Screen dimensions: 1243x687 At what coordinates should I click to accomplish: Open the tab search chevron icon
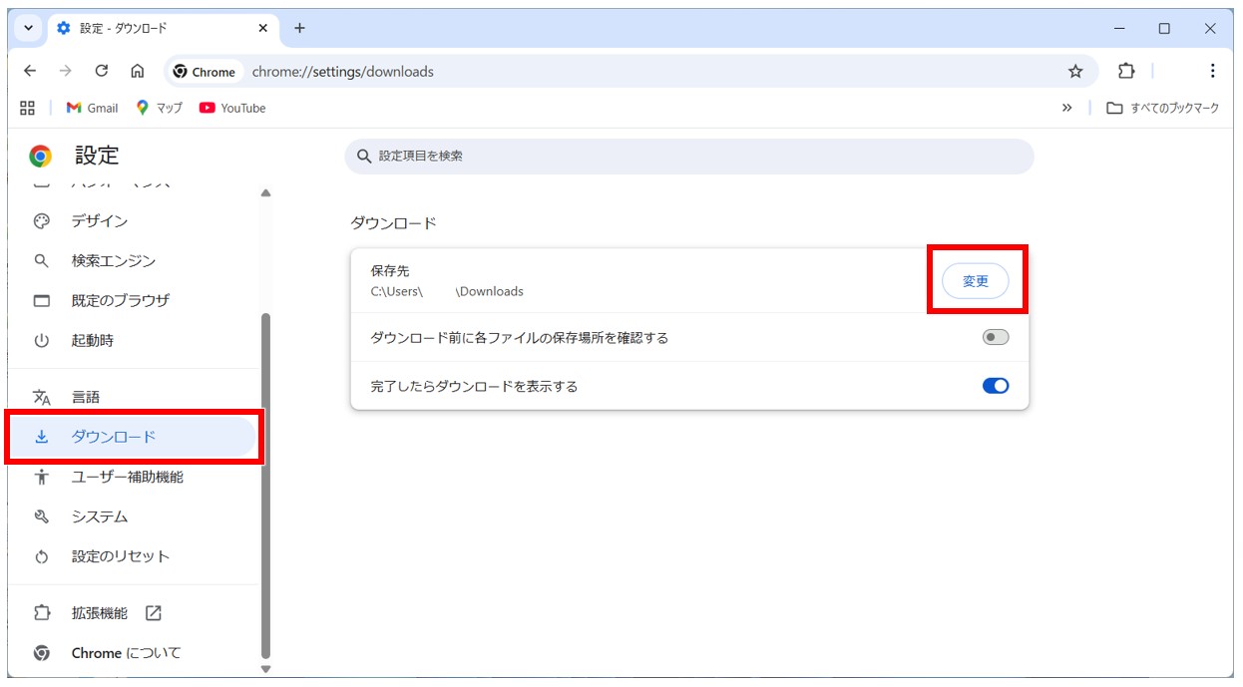27,28
